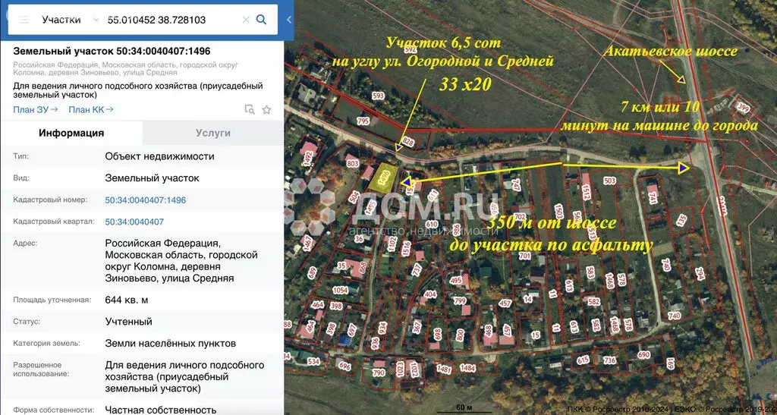The width and height of the screenshot is (777, 415).
Task: Select parcel 795 on the map
Action: [363, 121]
